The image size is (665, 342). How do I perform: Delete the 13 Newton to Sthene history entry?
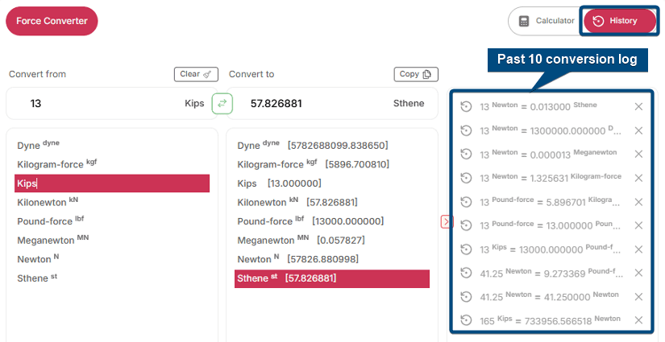pos(638,107)
